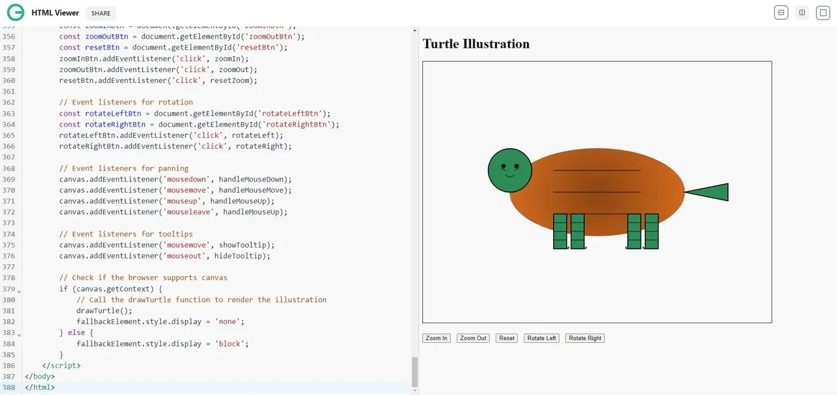
Task: Click the 'HTML Viewer' title text
Action: click(x=55, y=12)
